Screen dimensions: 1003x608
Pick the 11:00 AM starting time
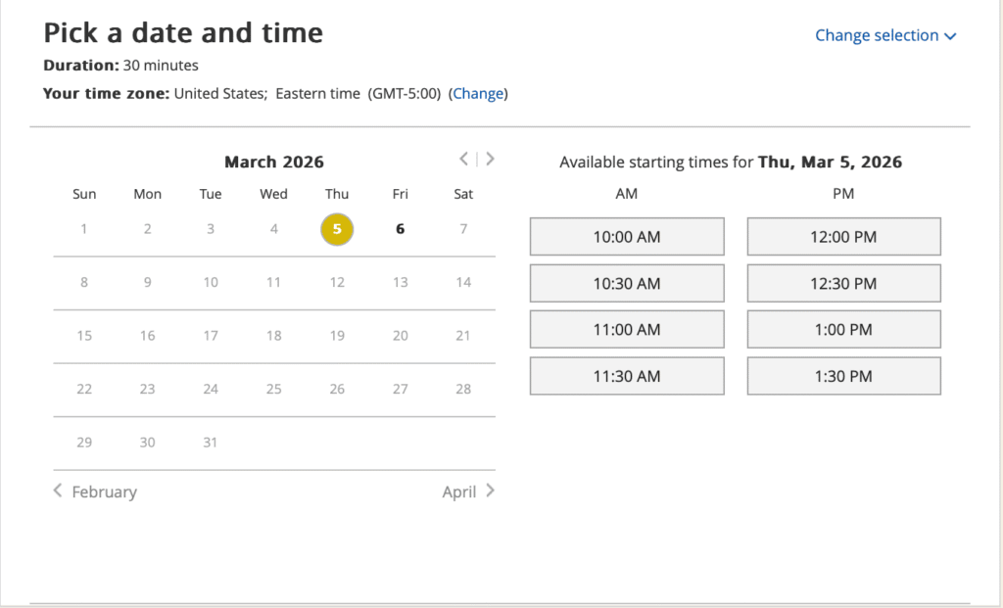pos(627,330)
